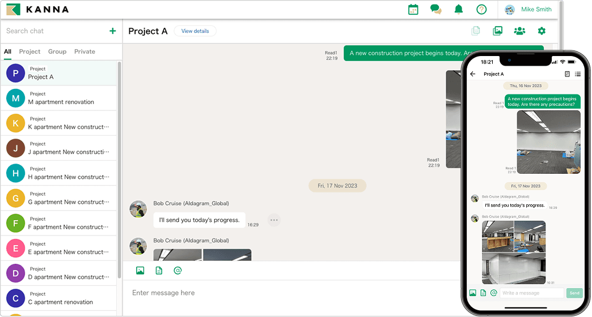Screen dimensions: 592x317
Task: Open Project A chat in list
Action: click(59, 73)
